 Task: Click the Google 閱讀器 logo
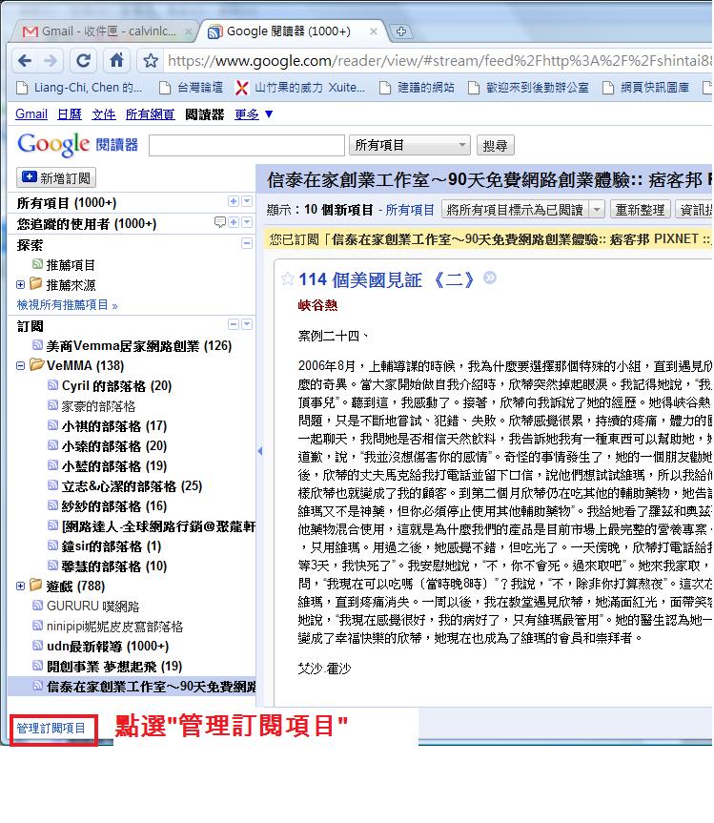coord(77,144)
